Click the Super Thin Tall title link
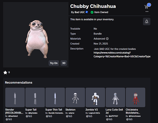Image resolution: width=158 pixels, height=123 pixels. 54,110
